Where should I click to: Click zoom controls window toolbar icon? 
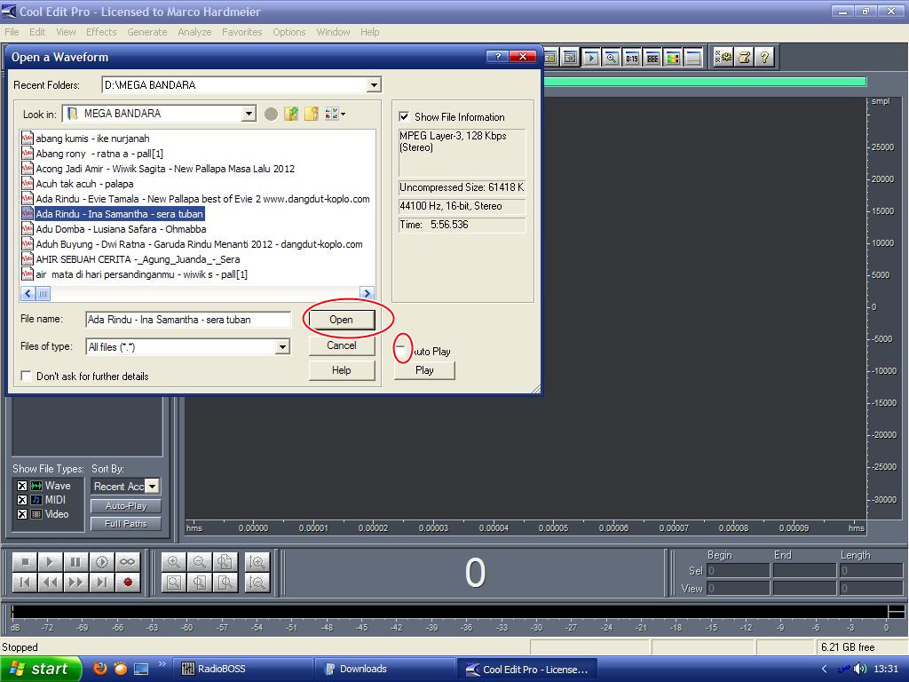click(611, 58)
